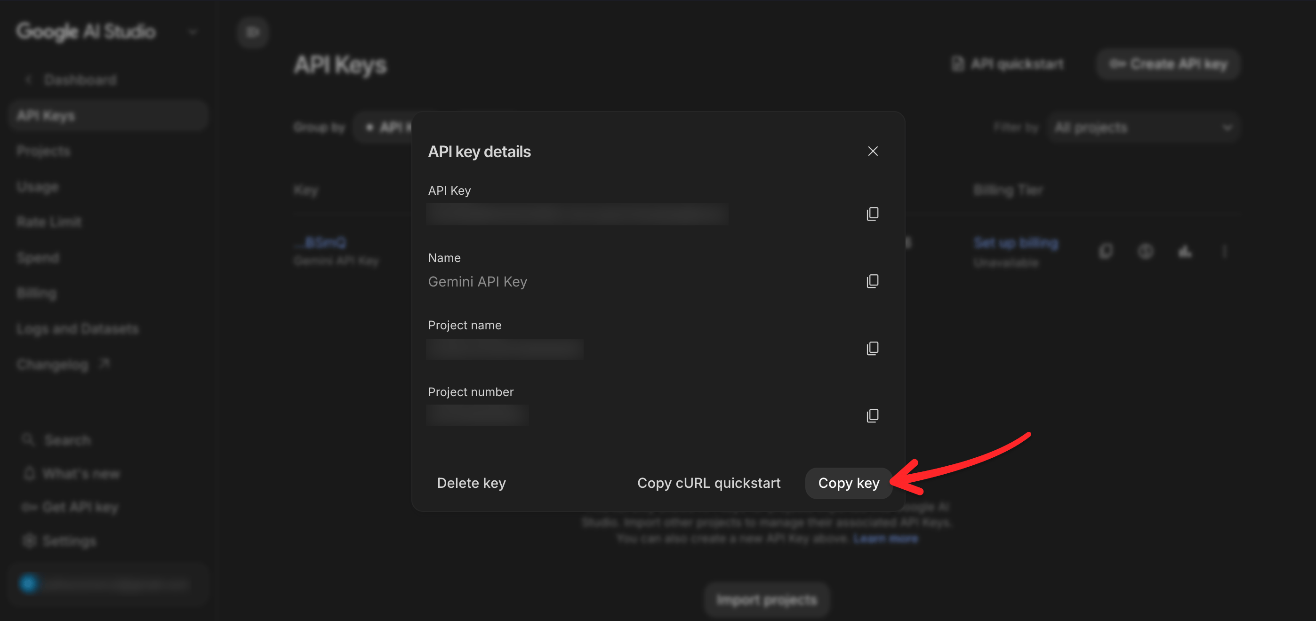Click the Google AI Studio logo
Image resolution: width=1316 pixels, height=621 pixels.
[86, 32]
